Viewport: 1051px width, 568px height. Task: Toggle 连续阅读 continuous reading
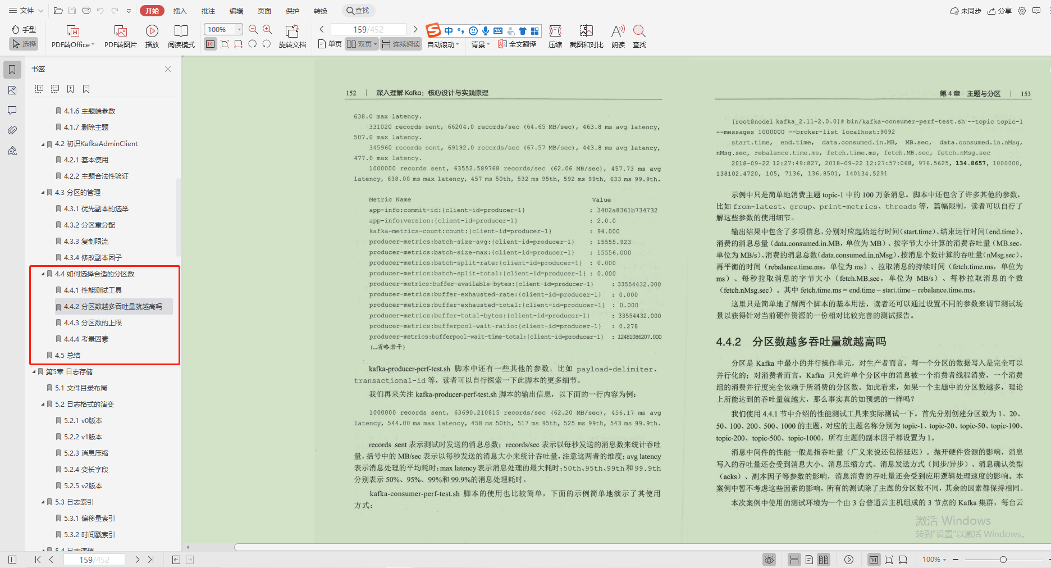click(401, 44)
